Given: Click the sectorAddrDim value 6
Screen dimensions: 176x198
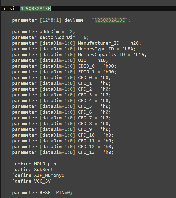Looking at the screenshot, I should point(85,37).
